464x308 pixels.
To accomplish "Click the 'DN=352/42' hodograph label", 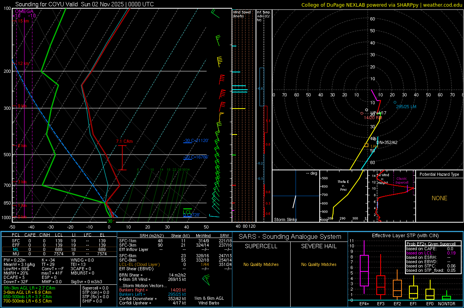I will pyautogui.click(x=387, y=142).
